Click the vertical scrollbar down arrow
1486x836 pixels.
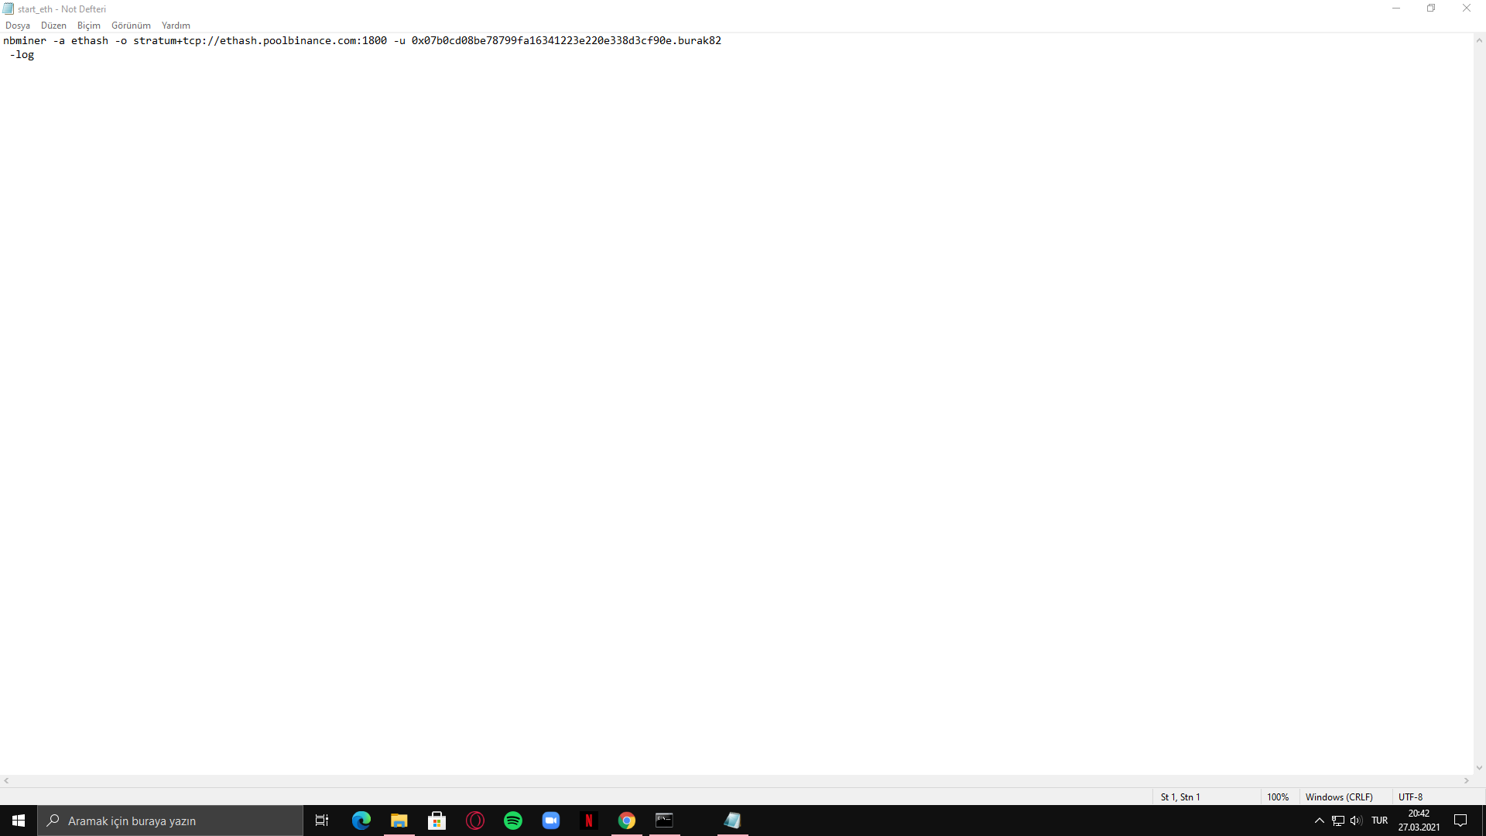[1479, 768]
